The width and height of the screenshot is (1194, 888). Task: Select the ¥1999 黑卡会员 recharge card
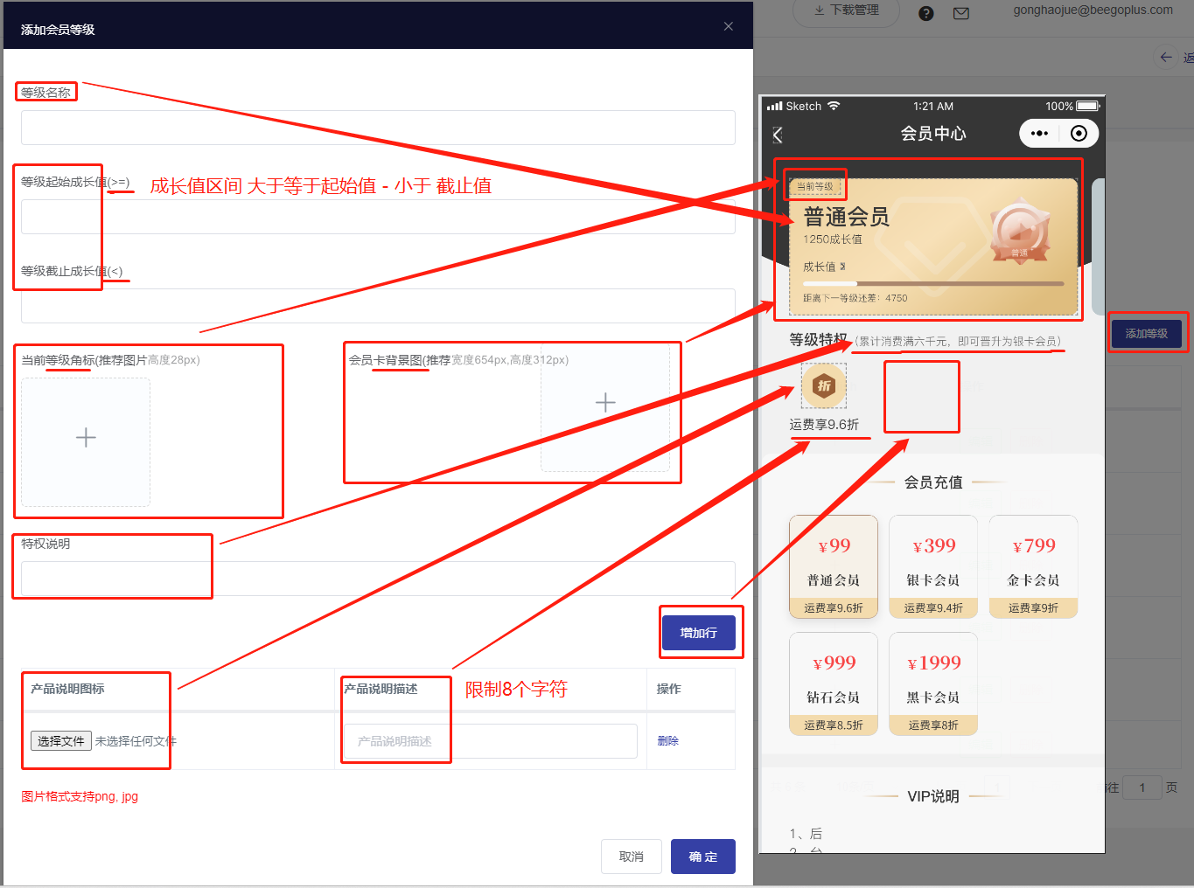[x=933, y=683]
